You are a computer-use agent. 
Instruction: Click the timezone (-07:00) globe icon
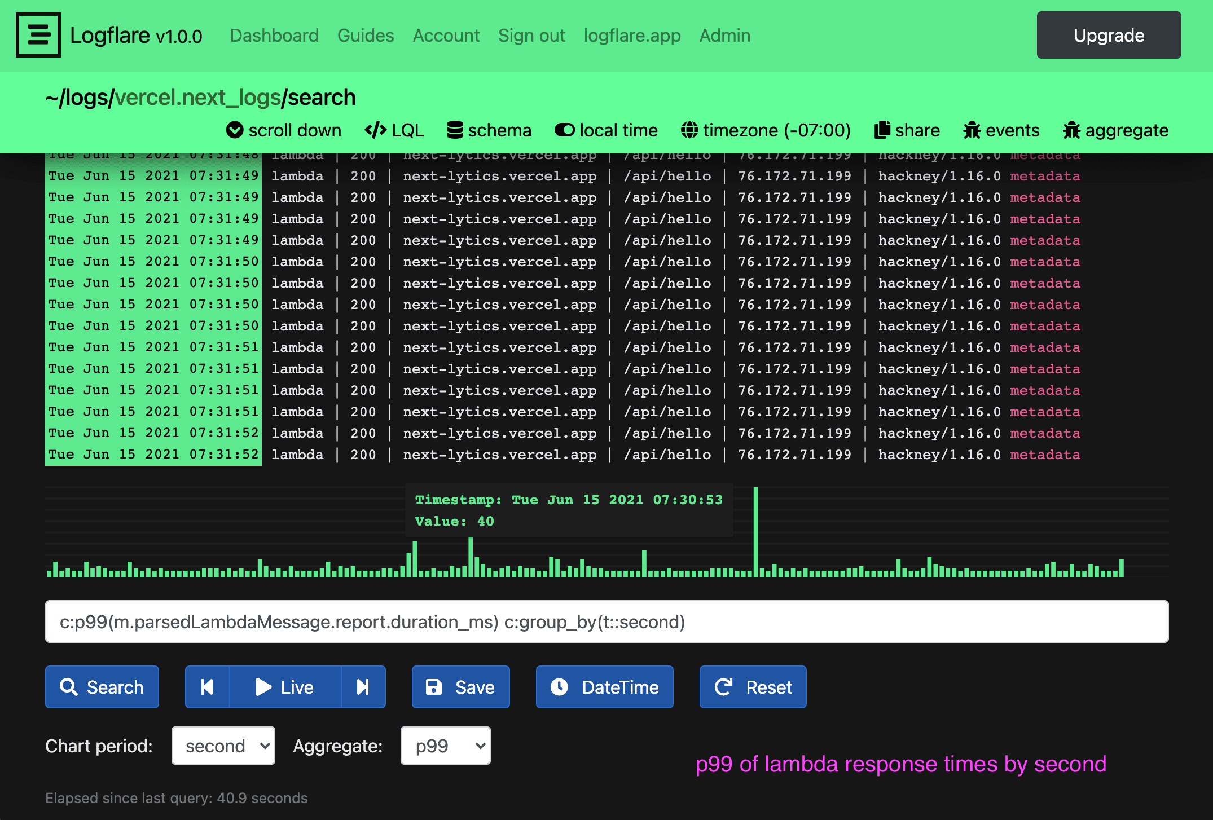689,130
